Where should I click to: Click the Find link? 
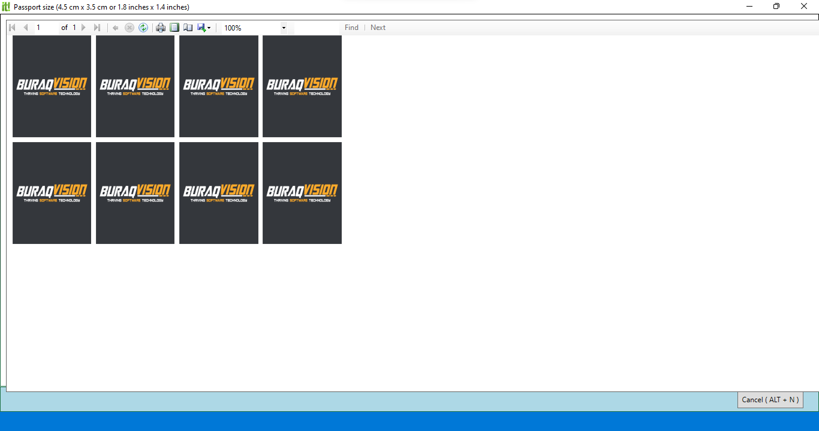point(351,28)
